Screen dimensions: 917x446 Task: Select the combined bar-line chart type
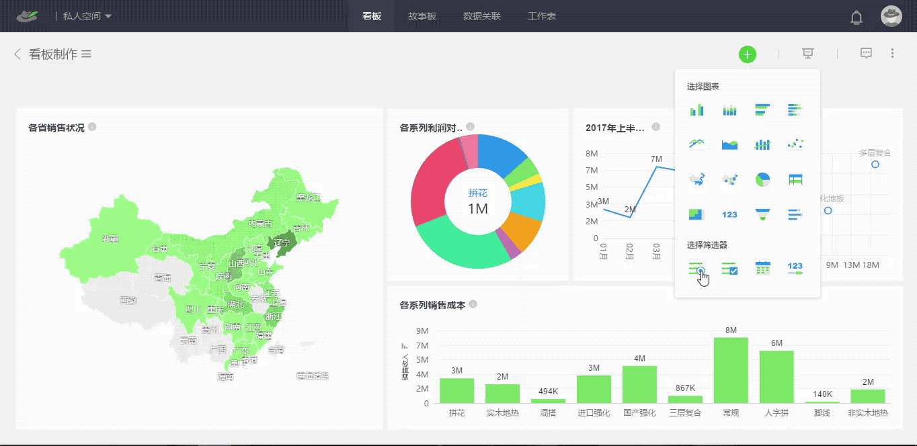coord(762,144)
